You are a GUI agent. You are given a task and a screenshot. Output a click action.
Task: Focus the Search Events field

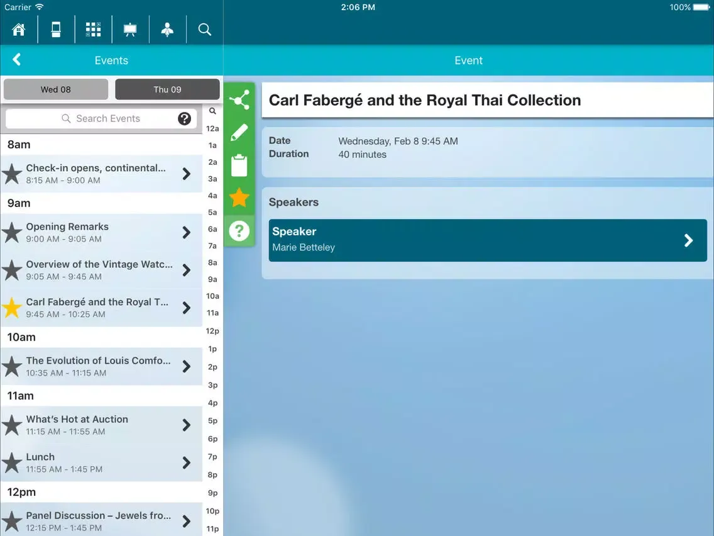101,118
